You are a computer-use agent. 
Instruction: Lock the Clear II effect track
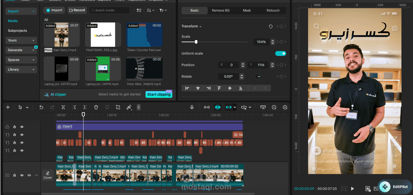(15, 127)
